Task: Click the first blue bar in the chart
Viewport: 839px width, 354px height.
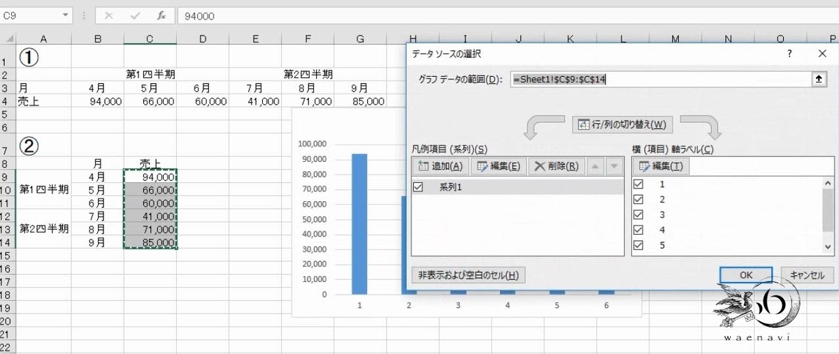Action: tap(359, 223)
